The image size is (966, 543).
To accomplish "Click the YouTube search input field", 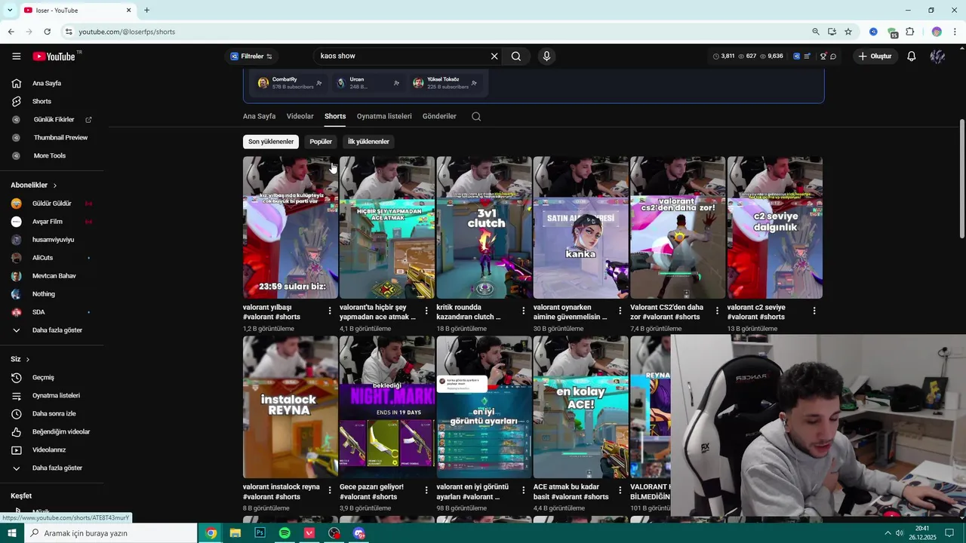I will [x=402, y=56].
